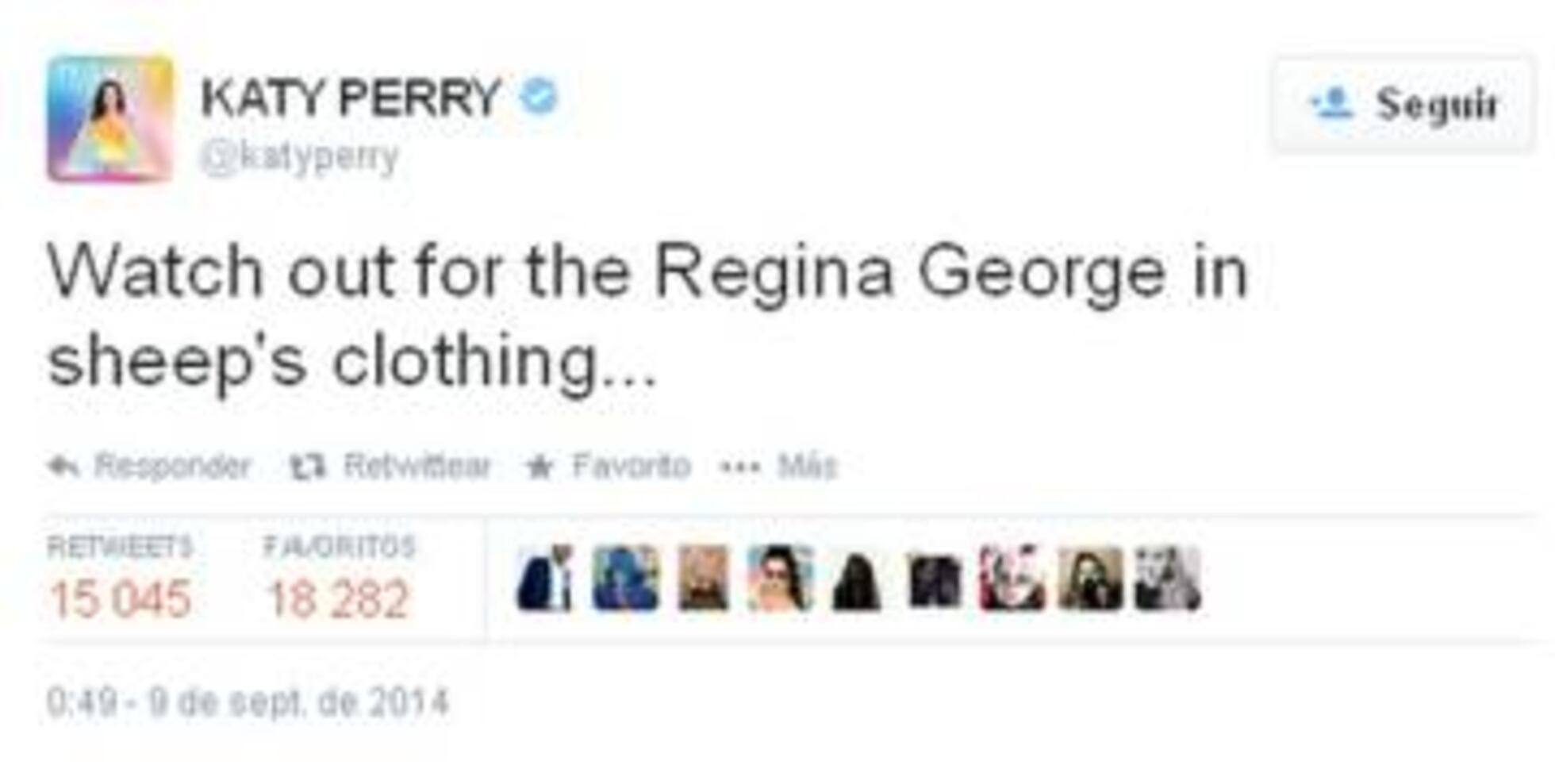The height and width of the screenshot is (769, 1555).
Task: Open Katy Perry's profile avatar
Action: click(x=110, y=118)
